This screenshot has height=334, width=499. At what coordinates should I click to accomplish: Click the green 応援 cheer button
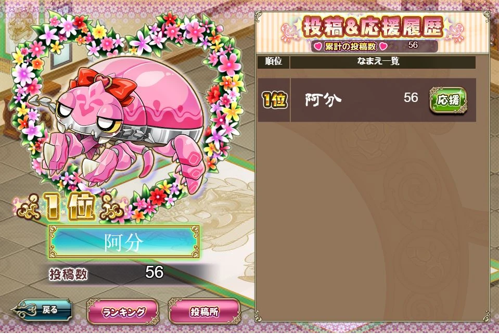(x=448, y=100)
